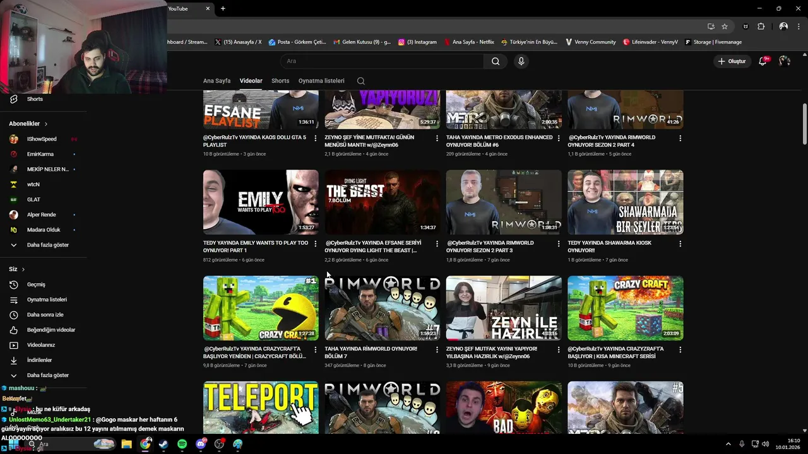Open options menu for RIMWORLD SEZON 2 PART 4
Screen dimensions: 808x454
(x=680, y=138)
